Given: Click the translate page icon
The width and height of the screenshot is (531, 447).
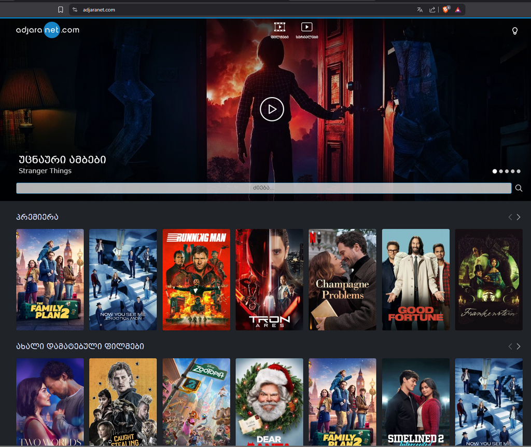Looking at the screenshot, I should coord(420,10).
